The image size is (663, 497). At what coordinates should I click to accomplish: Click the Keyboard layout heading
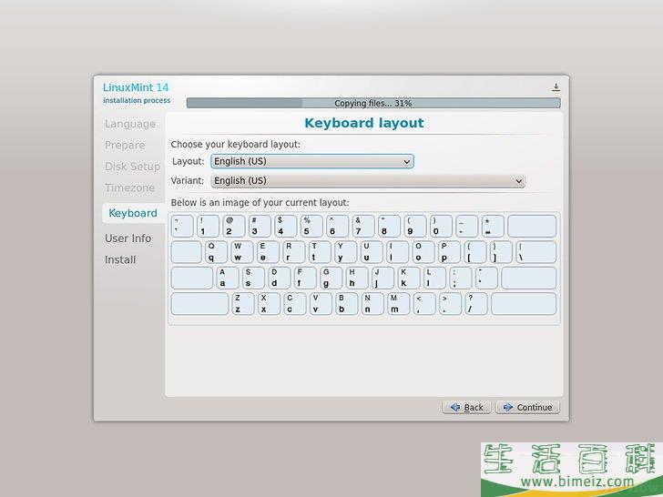tap(364, 123)
